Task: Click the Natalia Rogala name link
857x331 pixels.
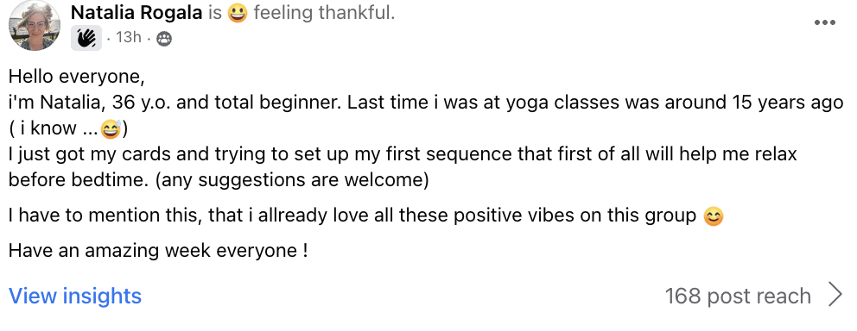Action: click(x=136, y=13)
